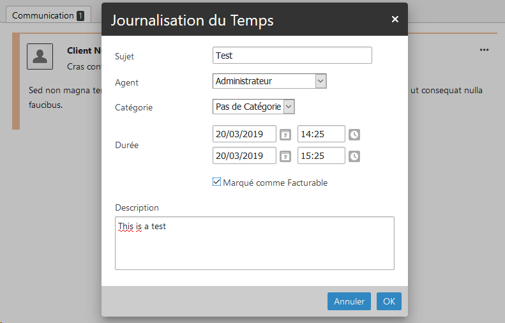Click the end time clock icon

coord(354,156)
